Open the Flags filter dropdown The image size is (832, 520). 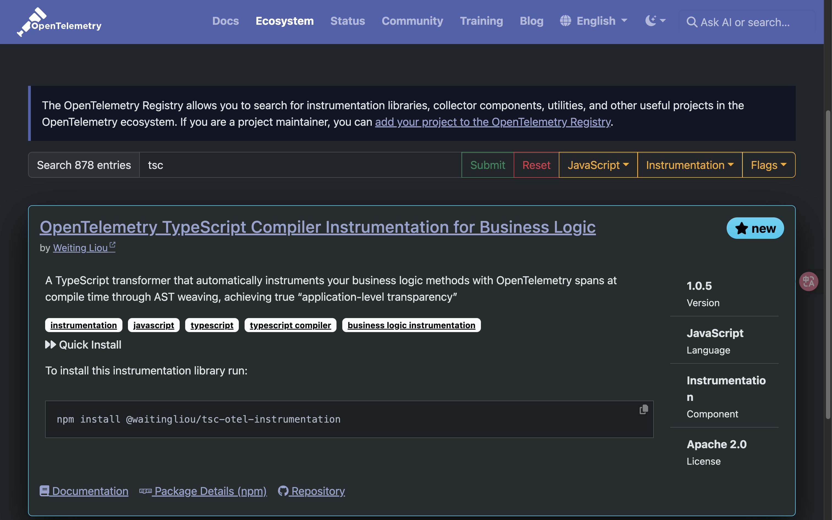(768, 165)
